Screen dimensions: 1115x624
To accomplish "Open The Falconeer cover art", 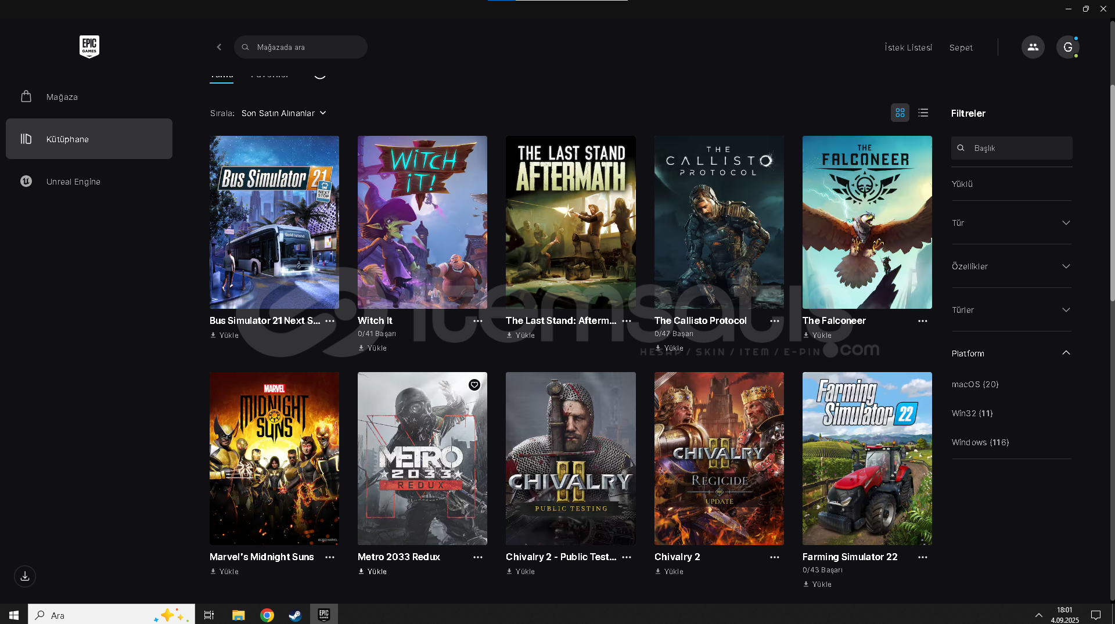I will pos(867,222).
